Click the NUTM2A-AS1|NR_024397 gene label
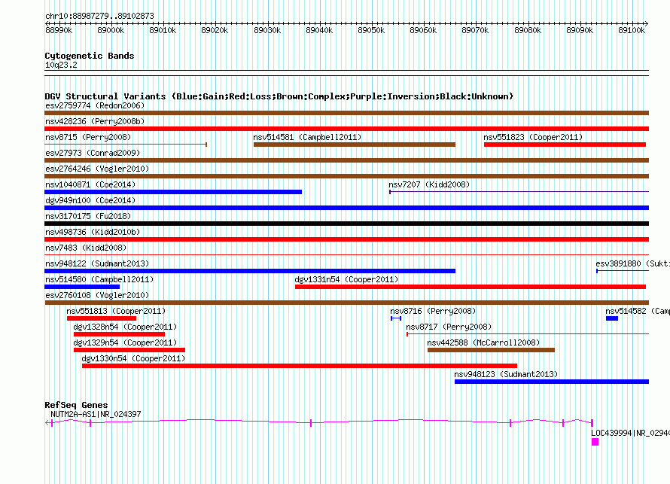This screenshot has width=670, height=484. tap(96, 414)
